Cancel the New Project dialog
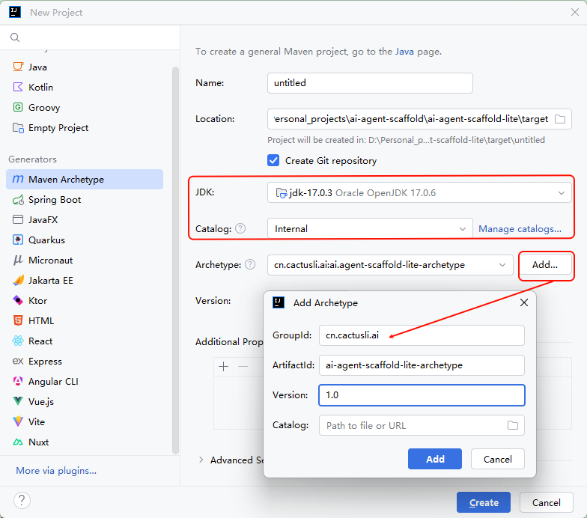The width and height of the screenshot is (587, 518). coord(547,502)
